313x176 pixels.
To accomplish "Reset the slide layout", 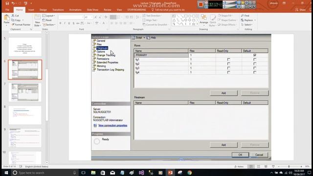I will (47, 20).
